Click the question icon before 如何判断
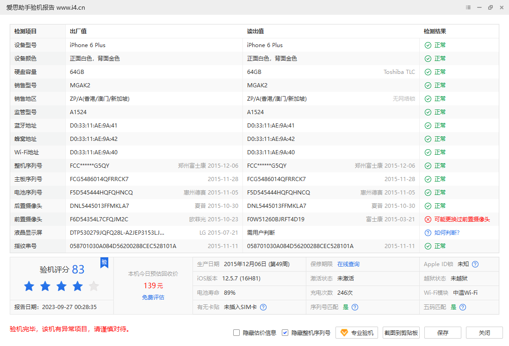This screenshot has width=509, height=346. [x=428, y=233]
